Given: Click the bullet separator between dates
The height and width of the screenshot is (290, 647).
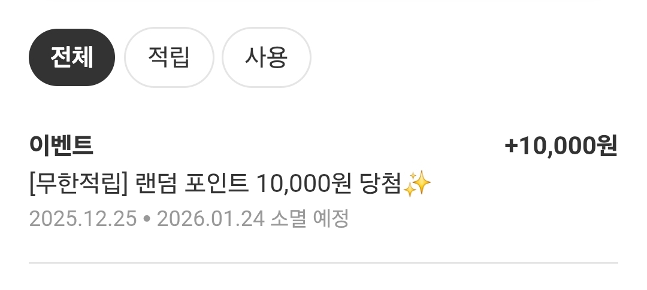Looking at the screenshot, I should click(x=147, y=219).
